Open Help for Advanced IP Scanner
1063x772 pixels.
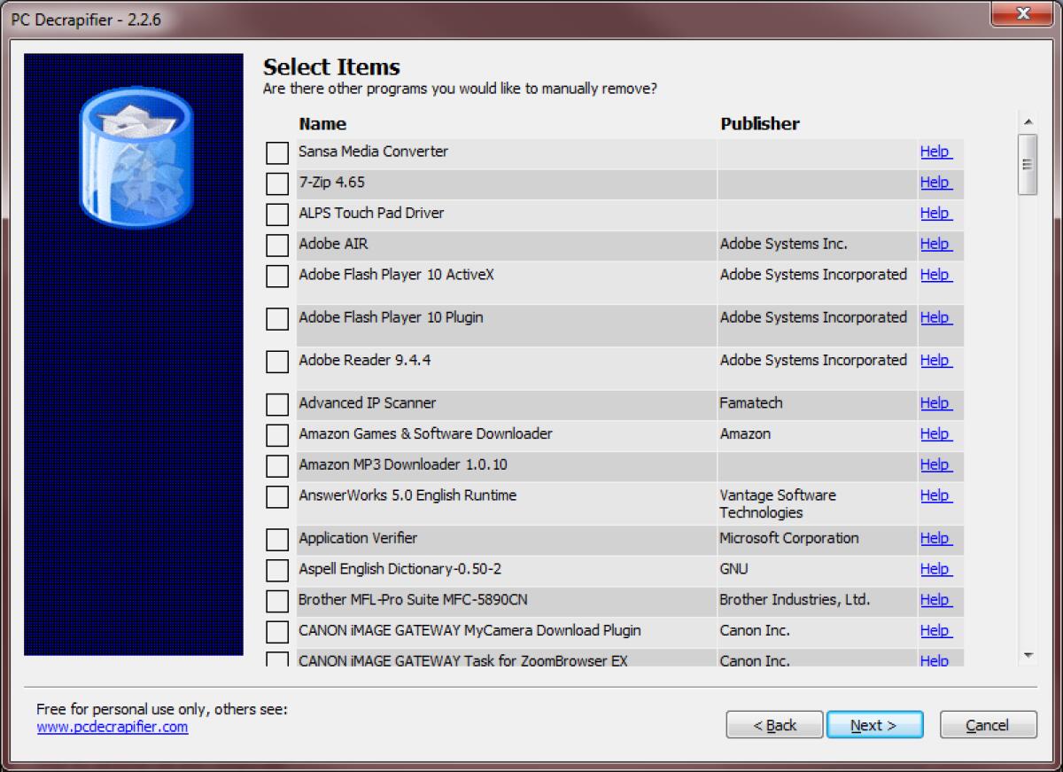click(935, 403)
